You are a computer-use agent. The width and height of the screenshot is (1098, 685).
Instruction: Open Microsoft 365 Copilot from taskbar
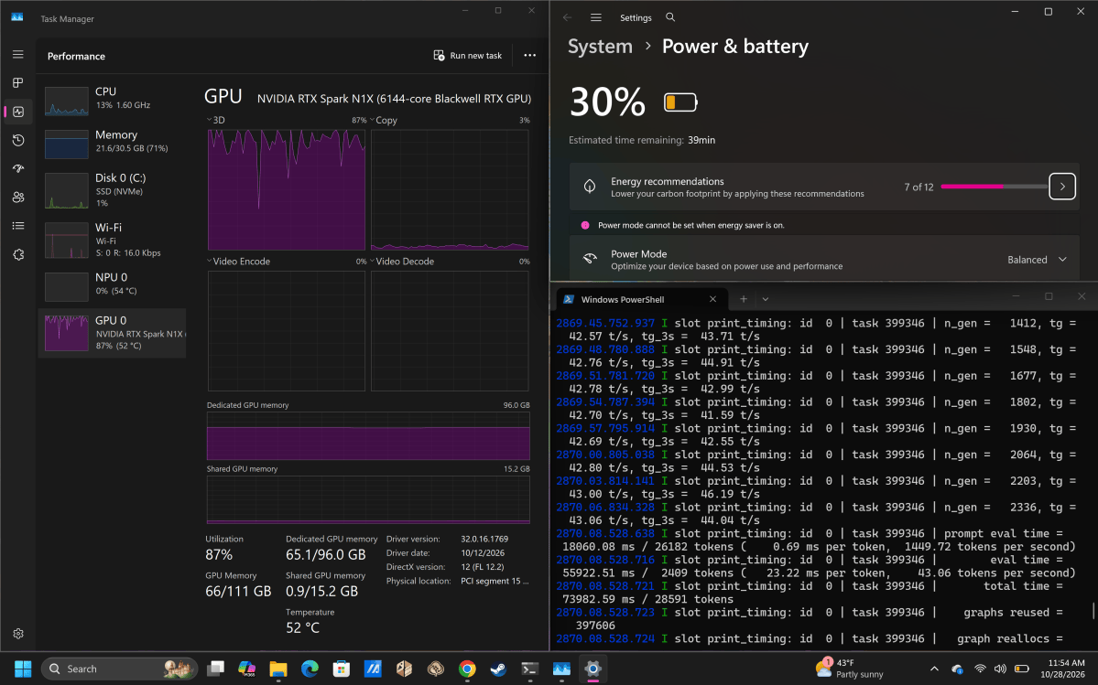pos(246,669)
